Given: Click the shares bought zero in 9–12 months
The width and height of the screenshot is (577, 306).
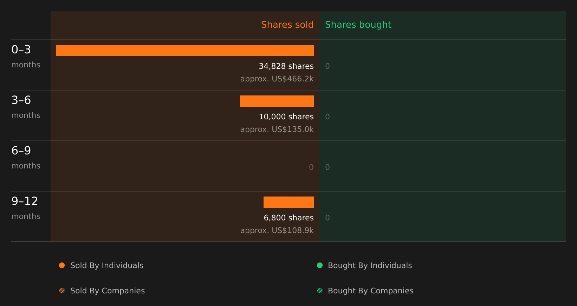Looking at the screenshot, I should click(328, 218).
